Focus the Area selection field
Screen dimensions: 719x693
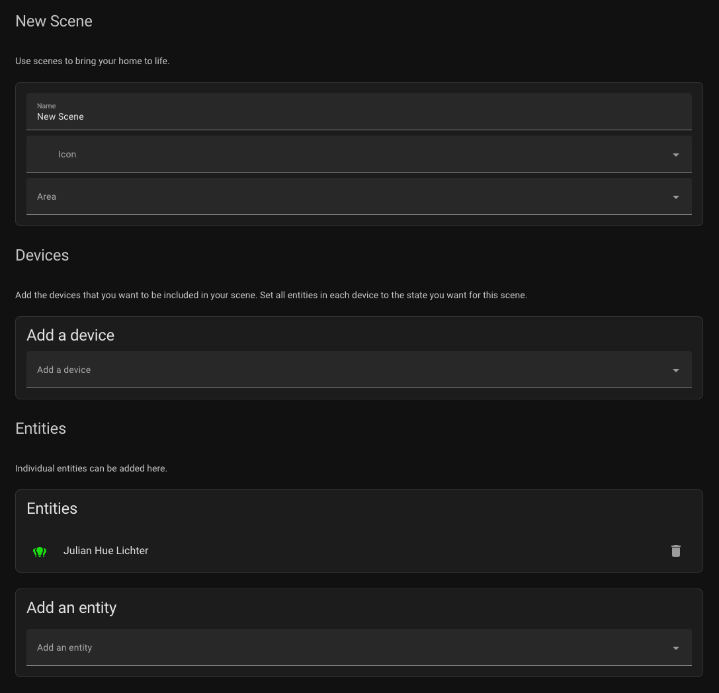359,196
